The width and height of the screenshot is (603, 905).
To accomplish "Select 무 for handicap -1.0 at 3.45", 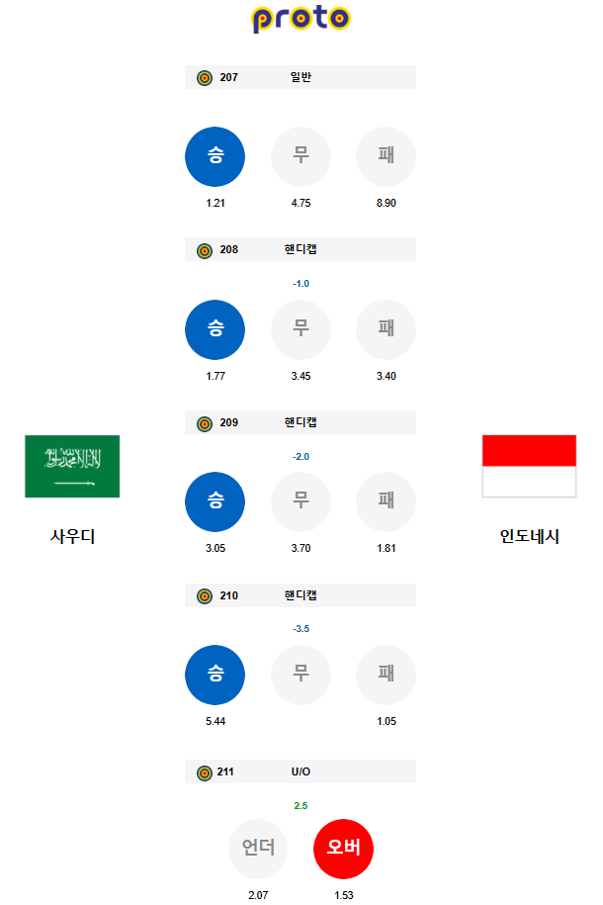I will click(301, 329).
